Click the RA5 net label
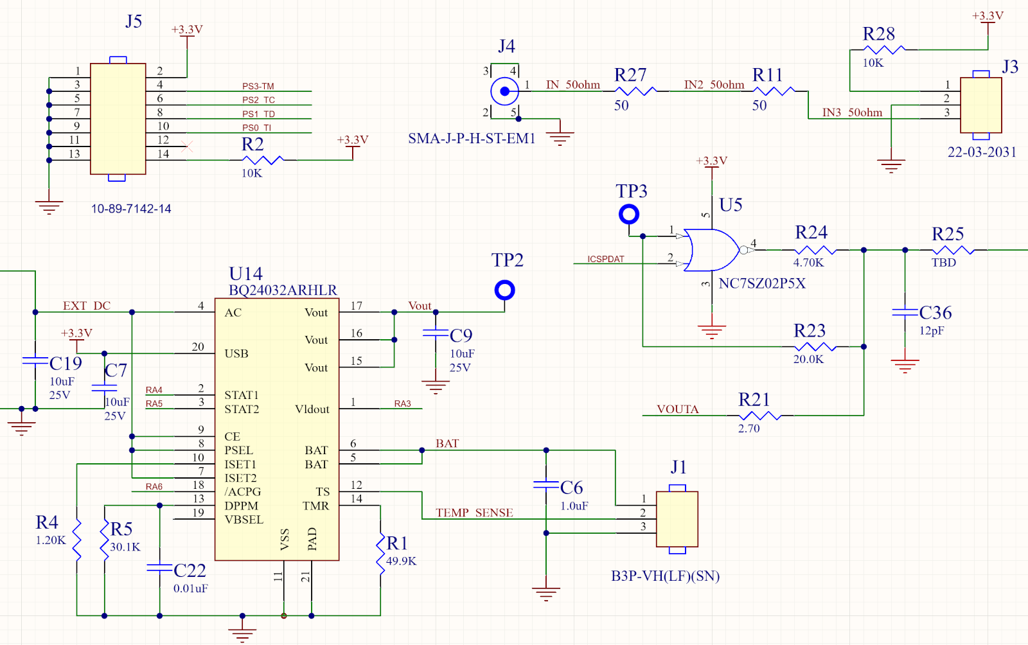The image size is (1028, 645). click(x=154, y=403)
